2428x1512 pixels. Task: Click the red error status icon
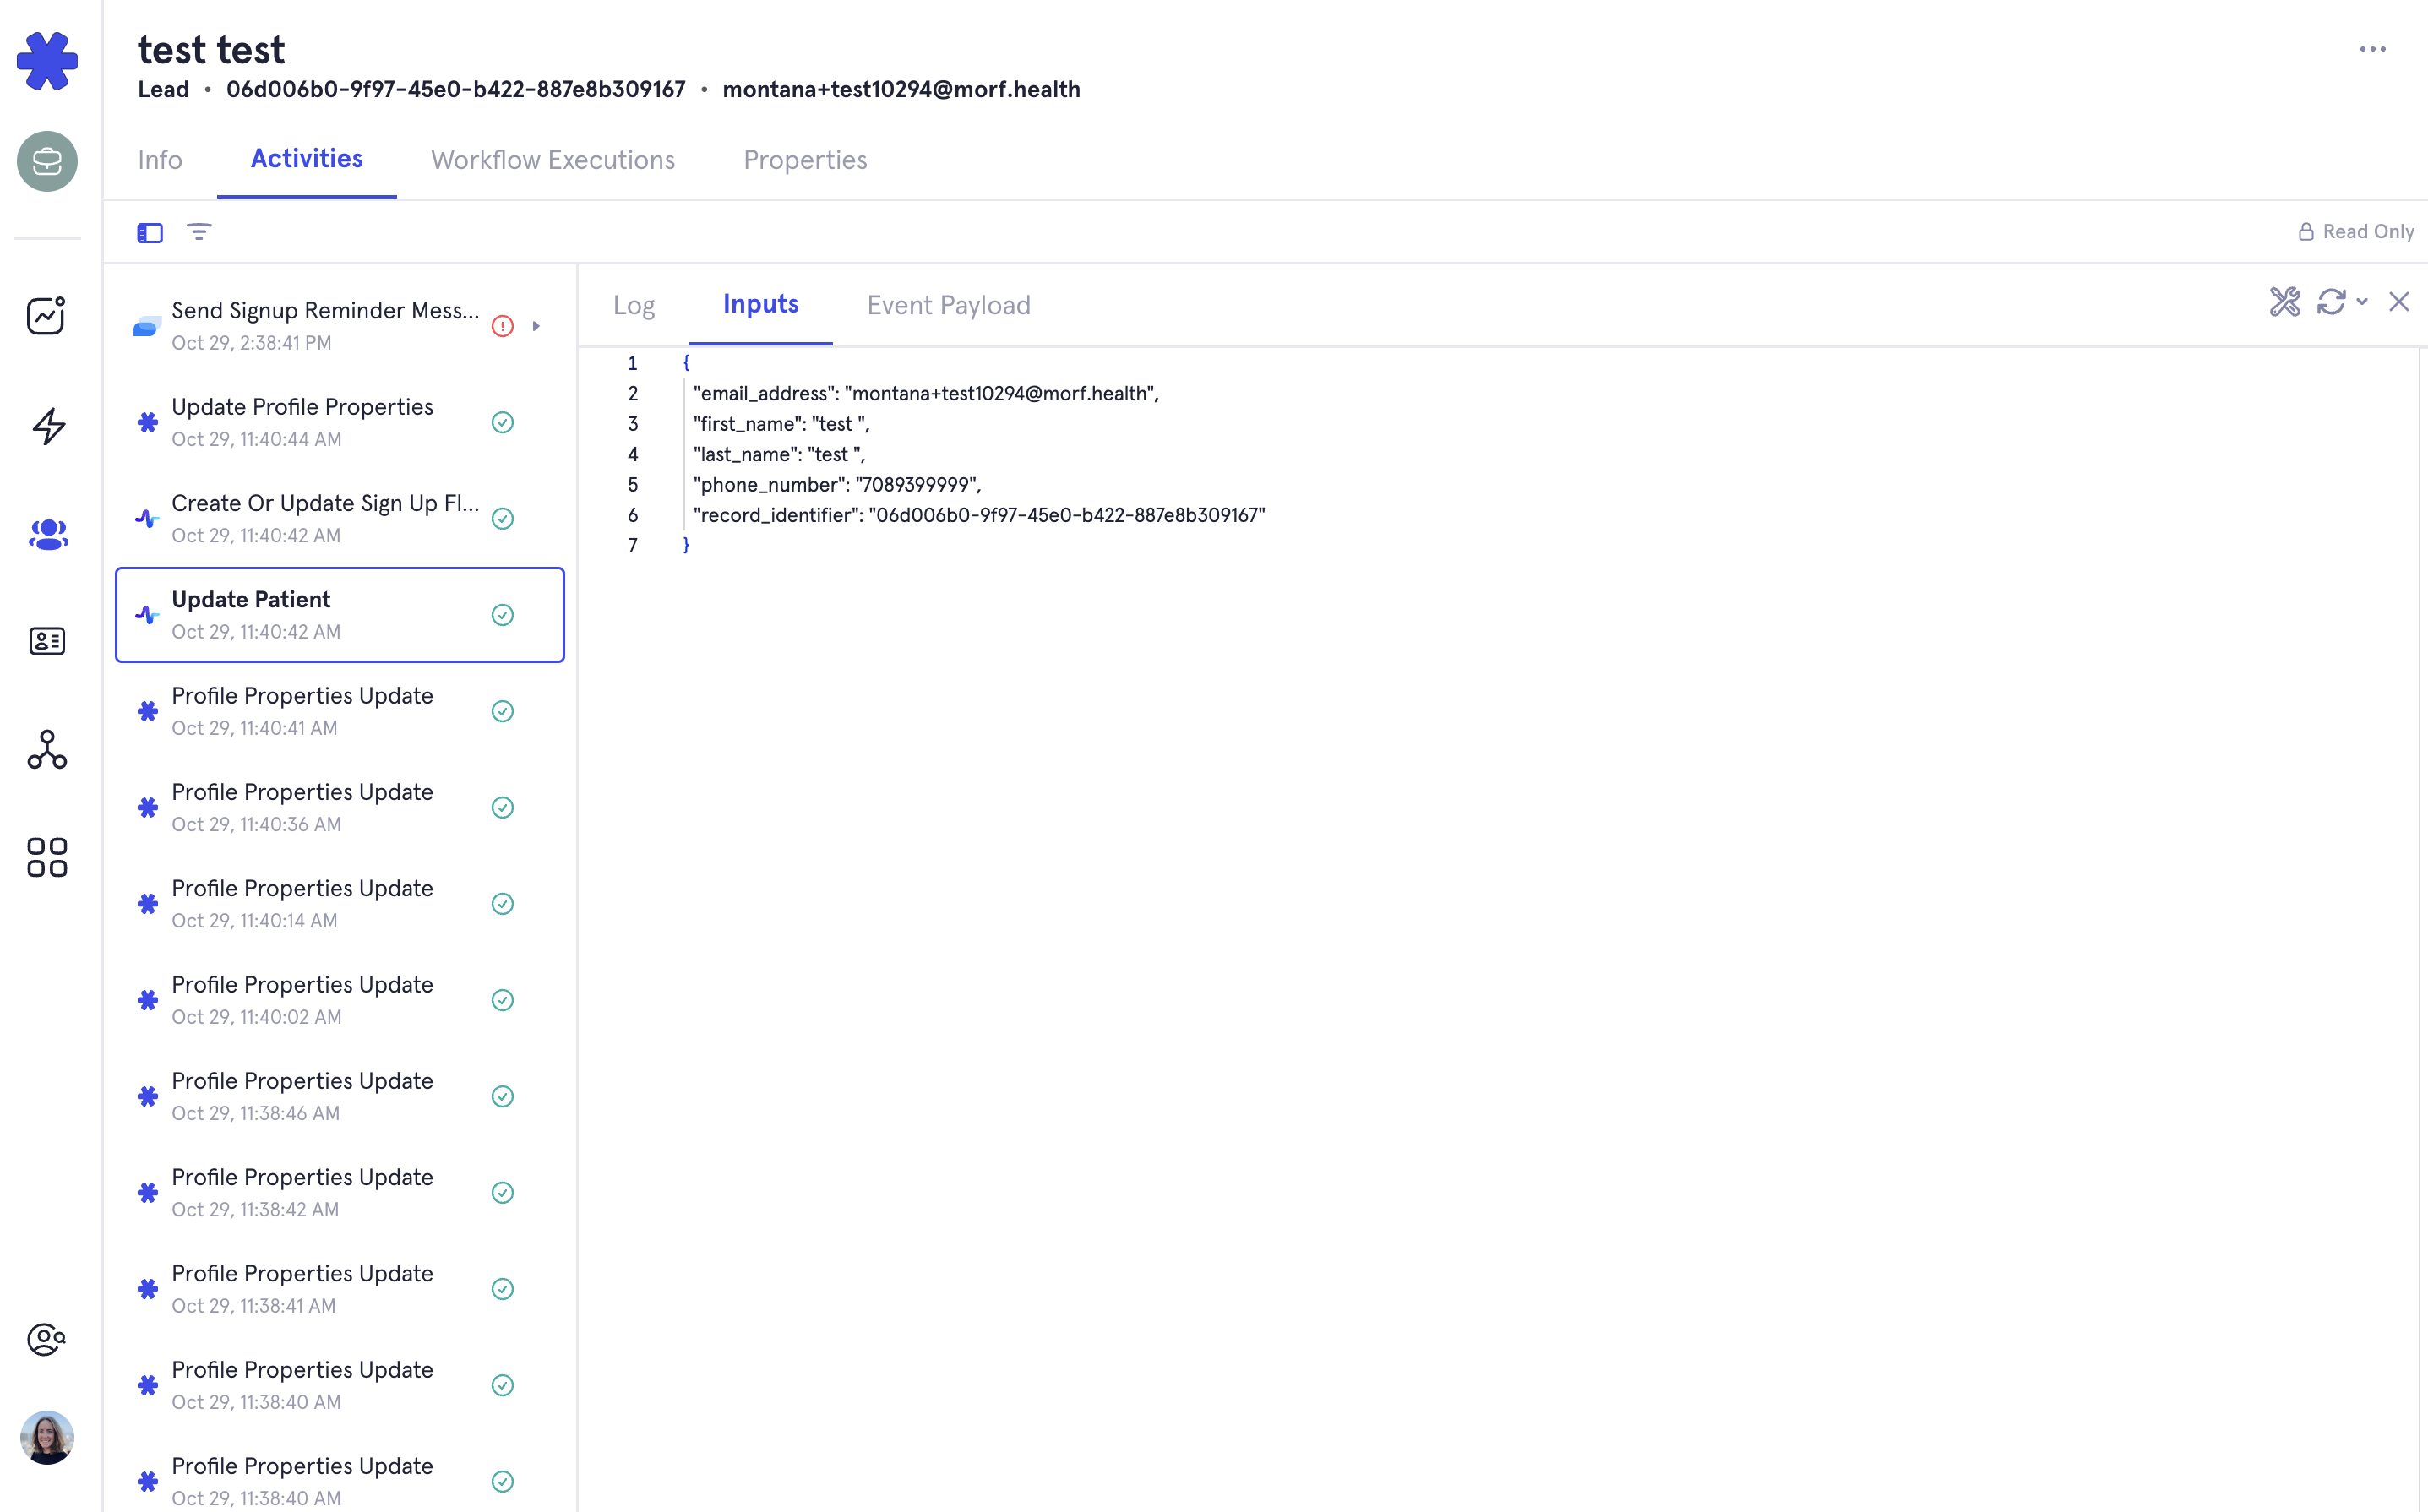point(502,326)
